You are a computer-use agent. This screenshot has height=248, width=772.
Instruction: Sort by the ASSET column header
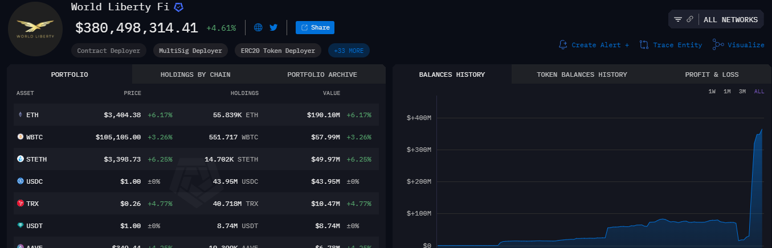(x=26, y=93)
